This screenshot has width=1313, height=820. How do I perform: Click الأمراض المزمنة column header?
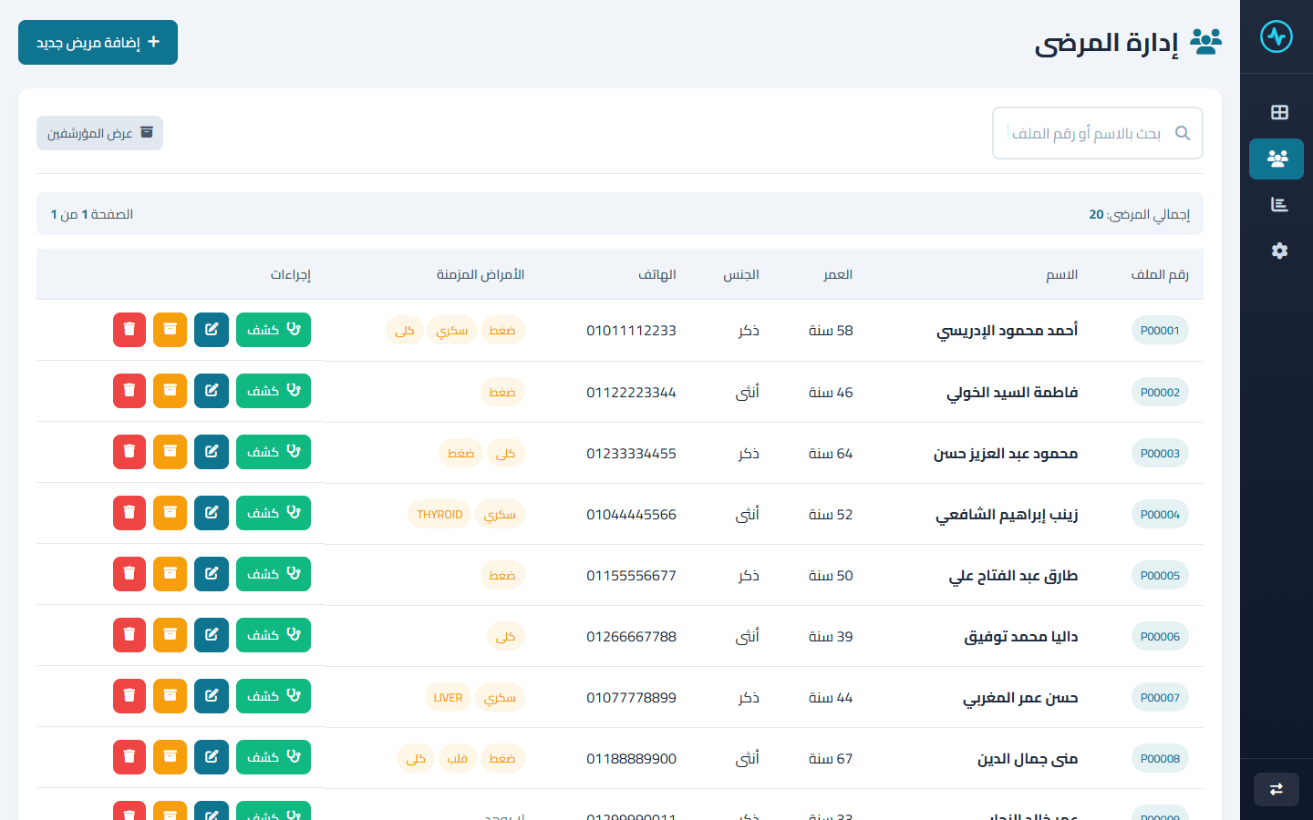click(x=481, y=274)
